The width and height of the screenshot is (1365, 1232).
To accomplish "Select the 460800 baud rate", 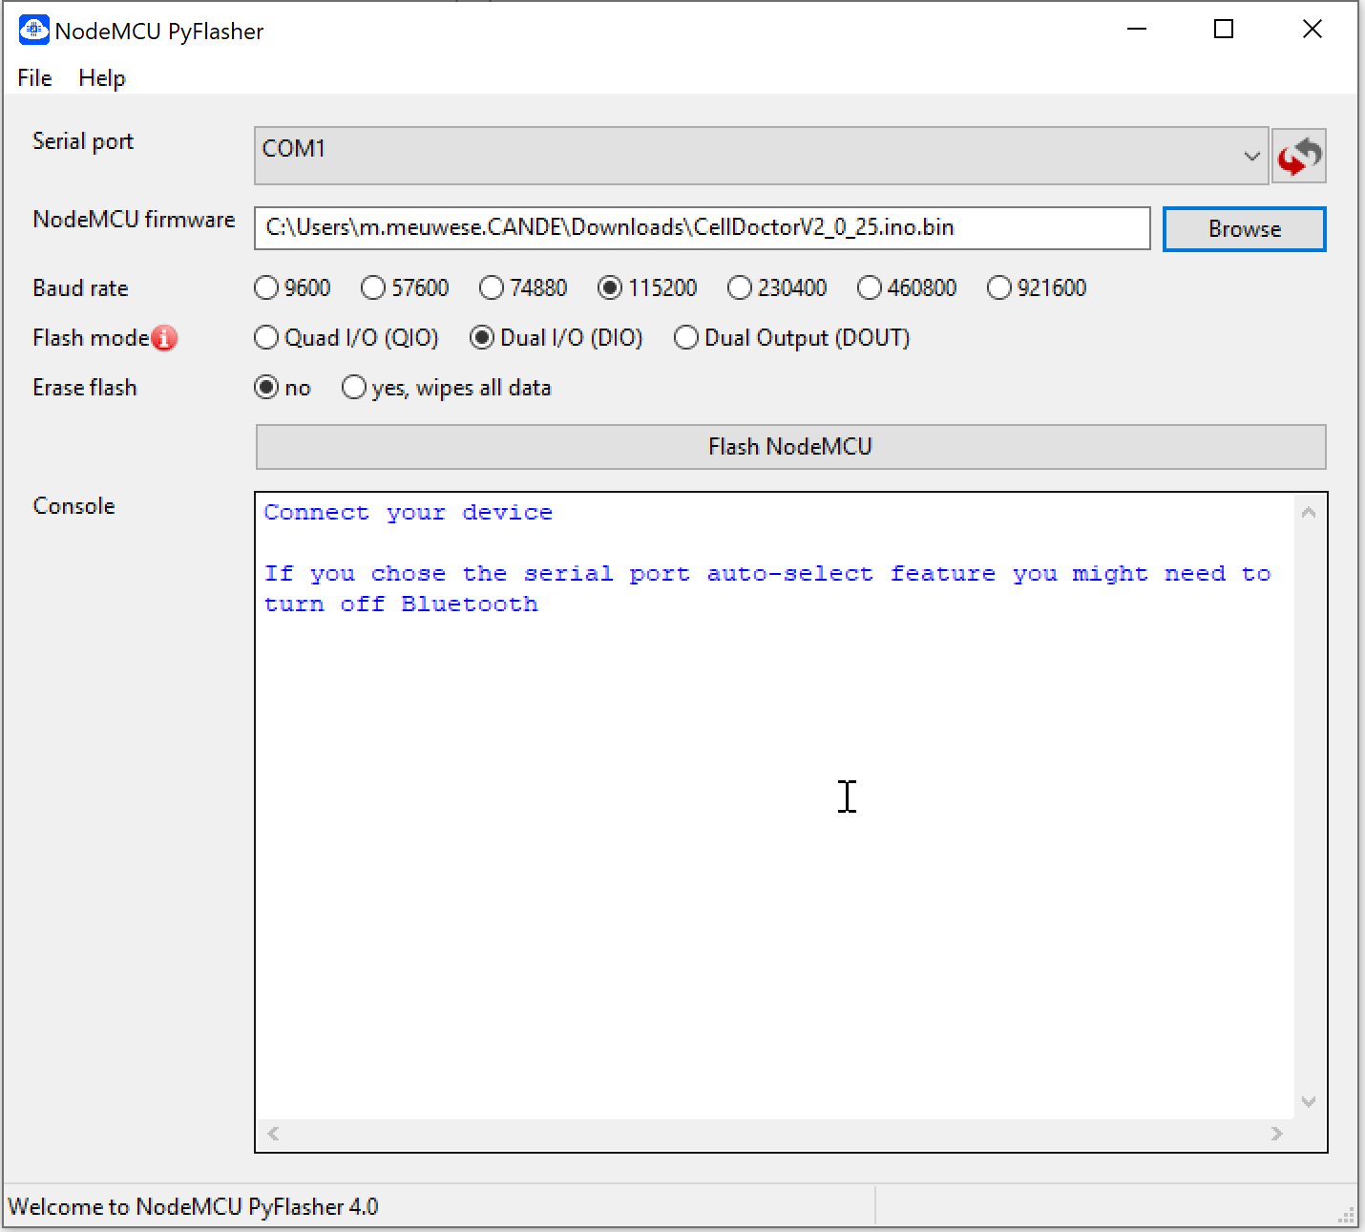I will tap(907, 287).
